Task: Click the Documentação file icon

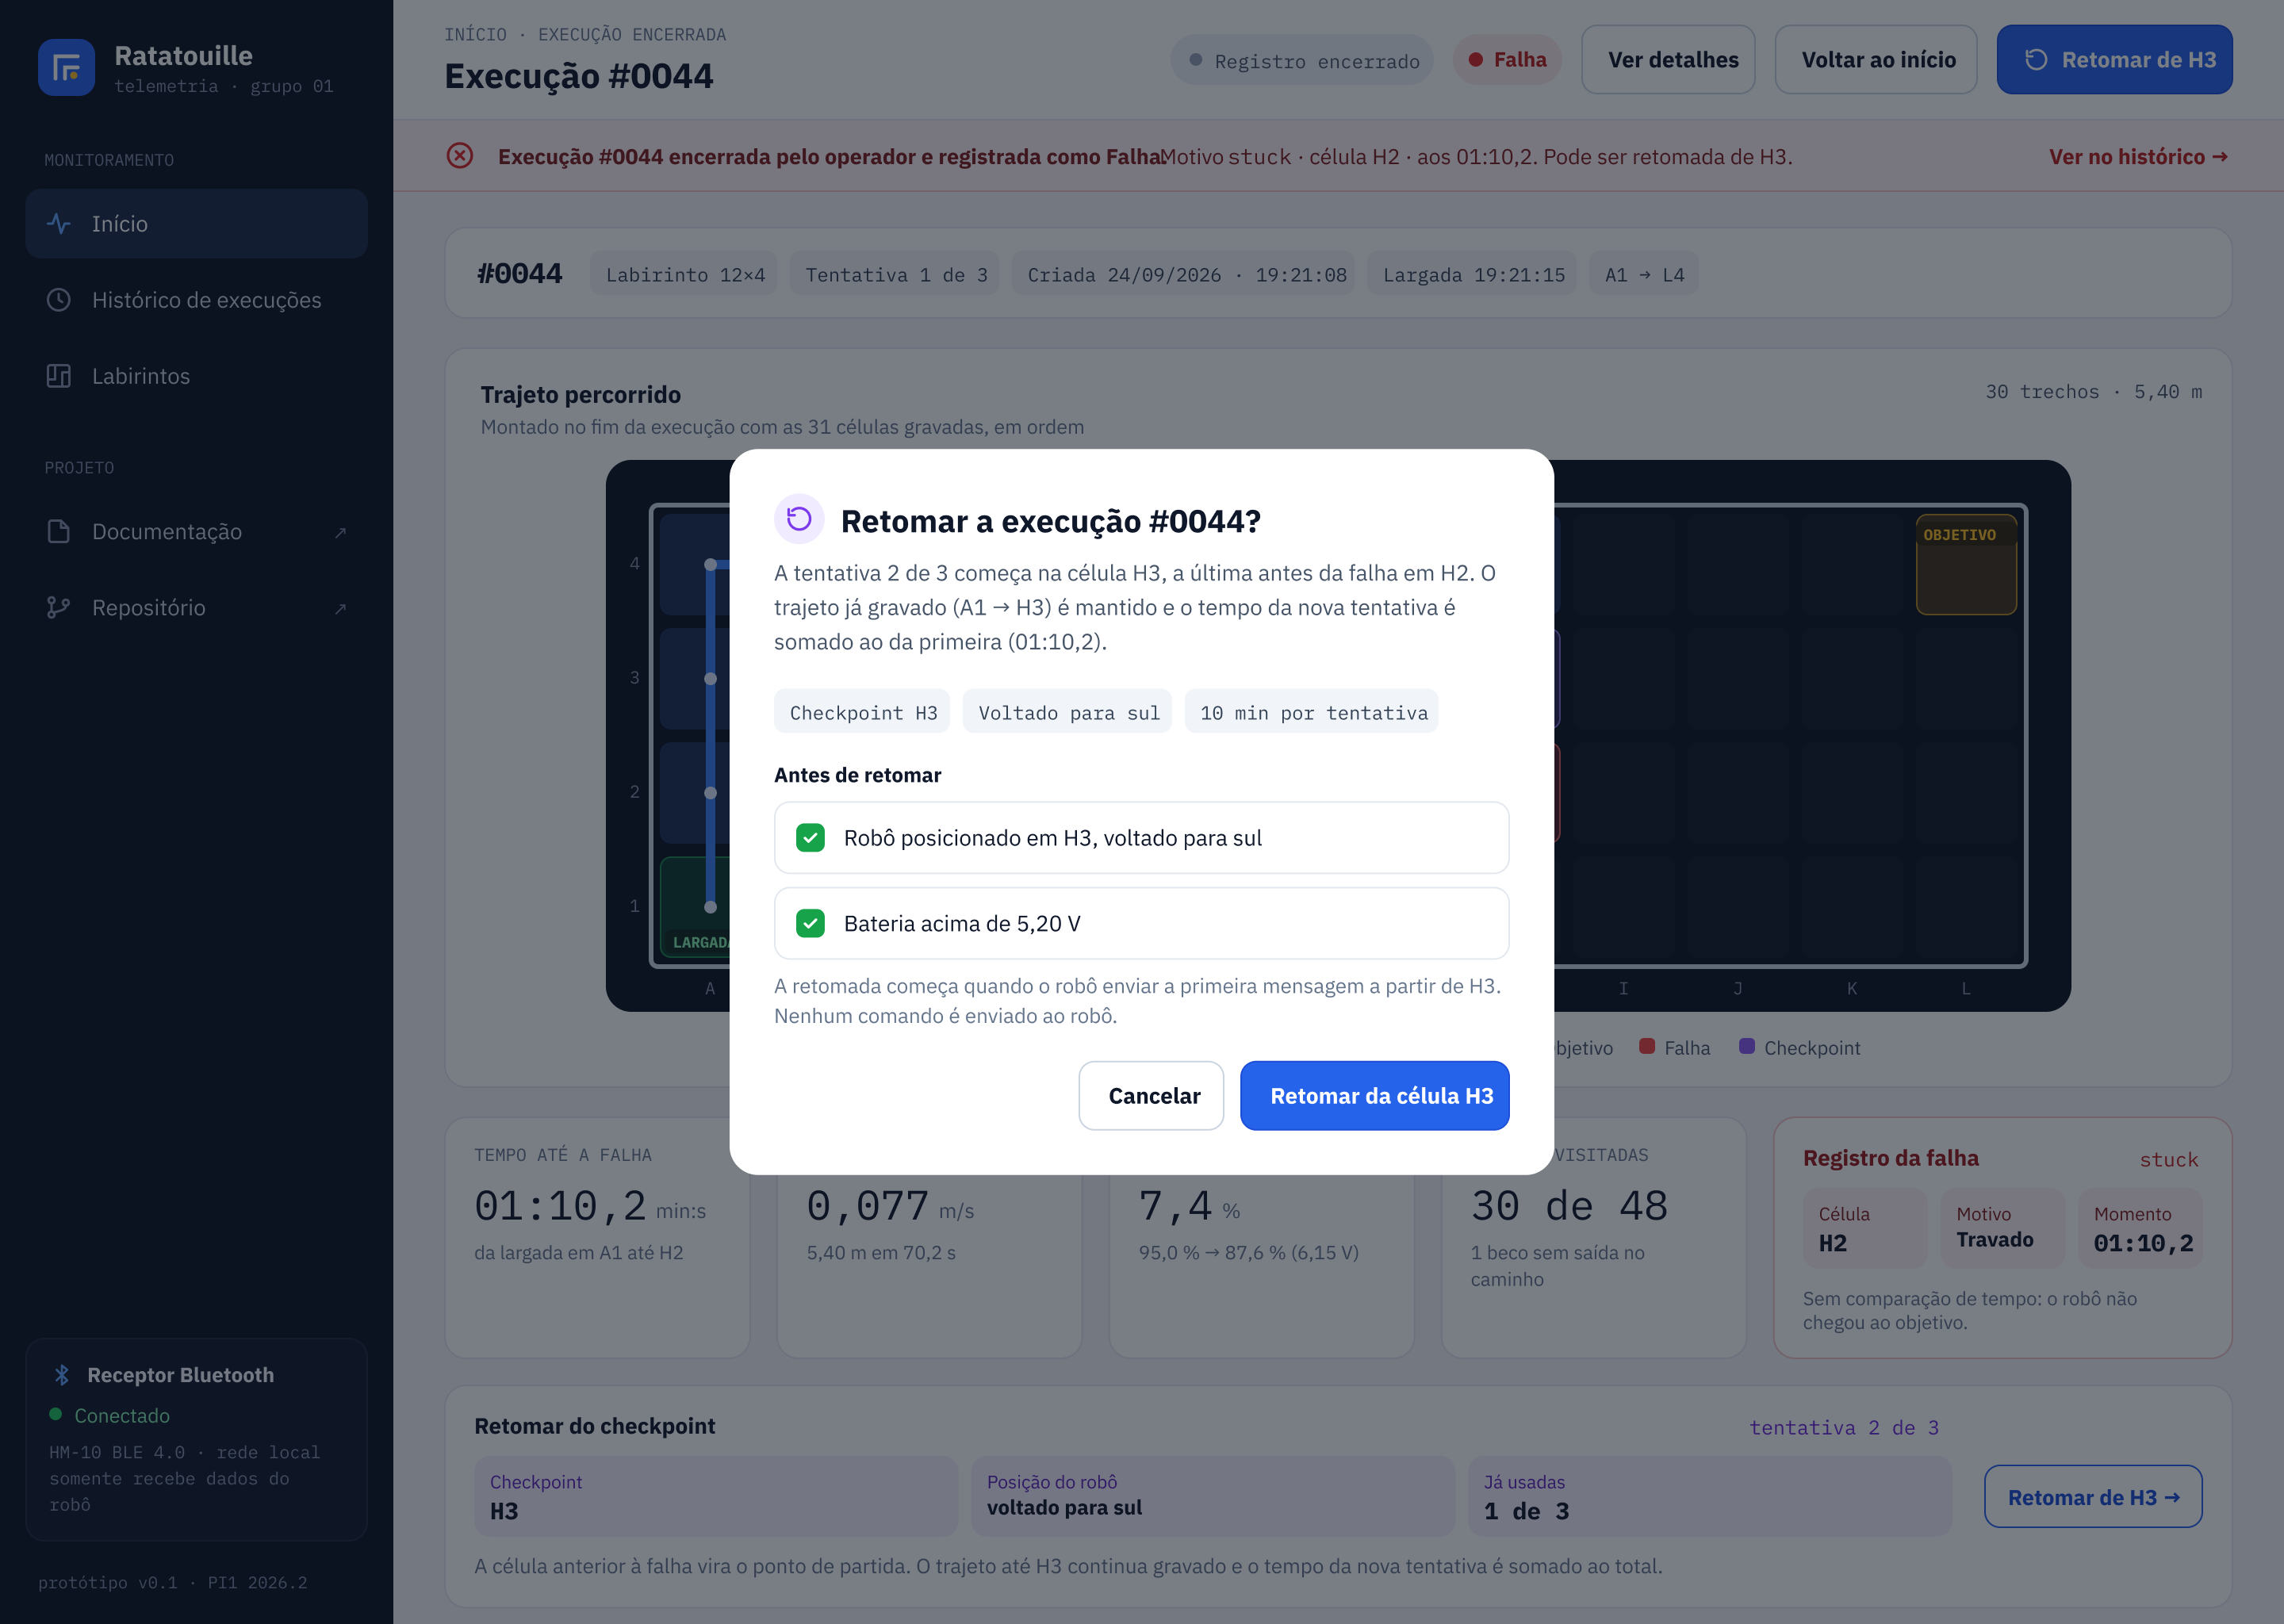Action: tap(59, 532)
